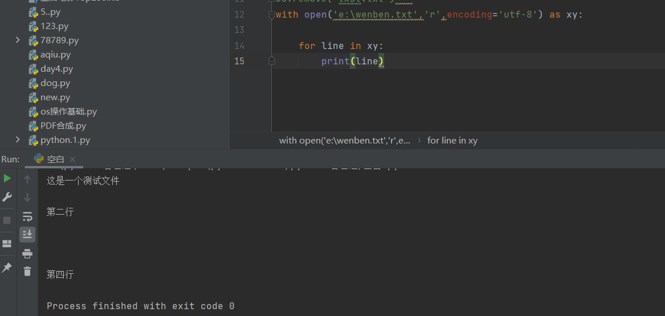
Task: Open aqiu.py in project tree
Action: coord(50,55)
